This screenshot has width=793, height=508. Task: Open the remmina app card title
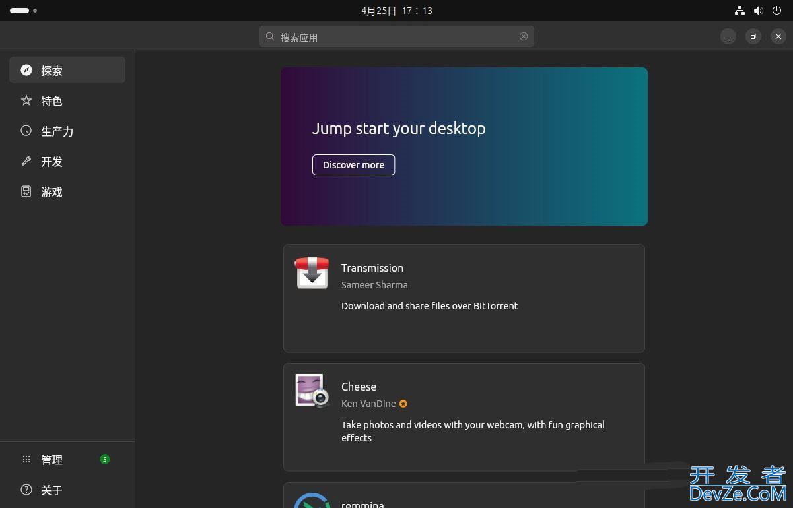pos(362,505)
